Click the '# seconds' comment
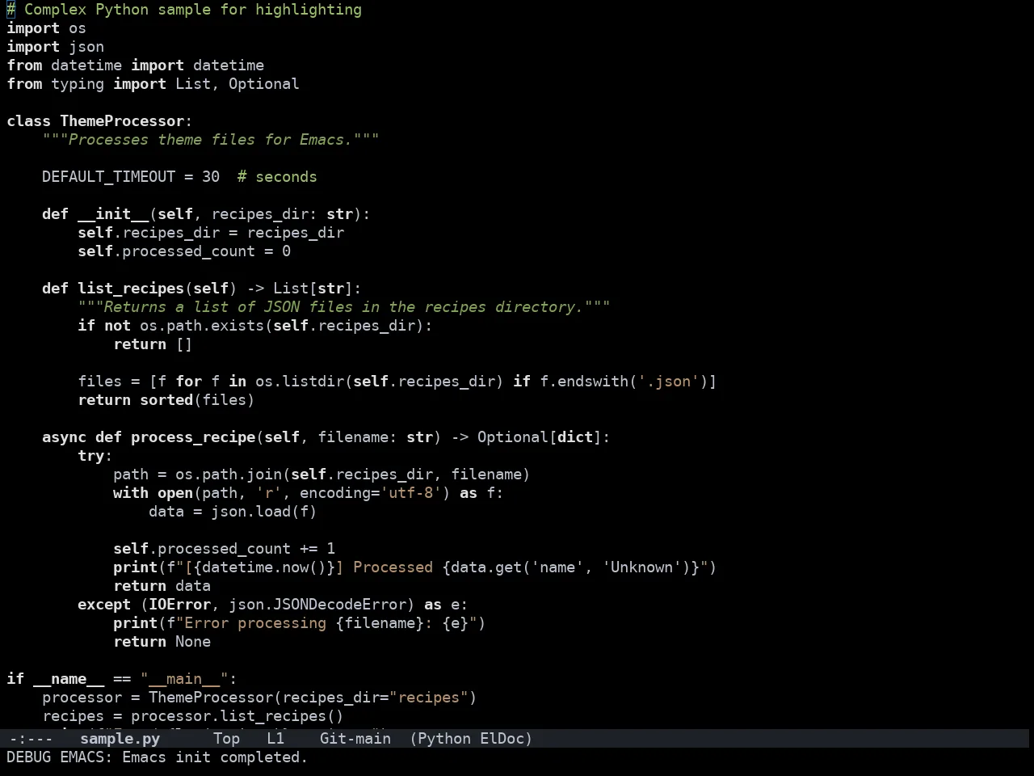This screenshot has height=776, width=1034. click(x=277, y=177)
